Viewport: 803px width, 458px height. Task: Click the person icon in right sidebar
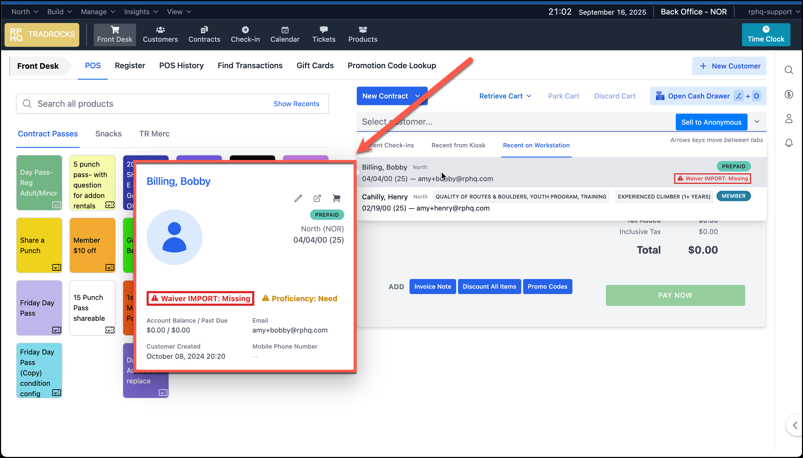789,119
